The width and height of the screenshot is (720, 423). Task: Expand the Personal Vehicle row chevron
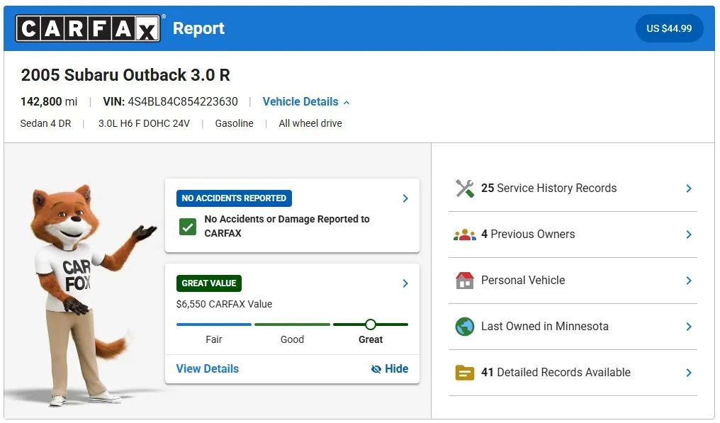point(688,281)
